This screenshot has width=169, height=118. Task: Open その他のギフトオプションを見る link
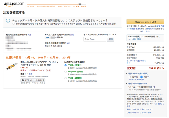33,83
